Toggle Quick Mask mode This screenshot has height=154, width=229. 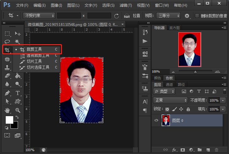point(7,135)
